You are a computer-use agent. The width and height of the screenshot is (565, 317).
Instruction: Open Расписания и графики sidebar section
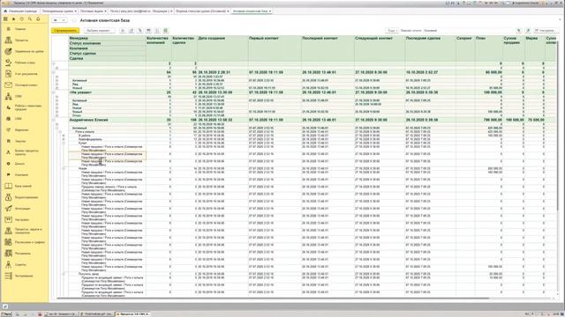coord(24,242)
